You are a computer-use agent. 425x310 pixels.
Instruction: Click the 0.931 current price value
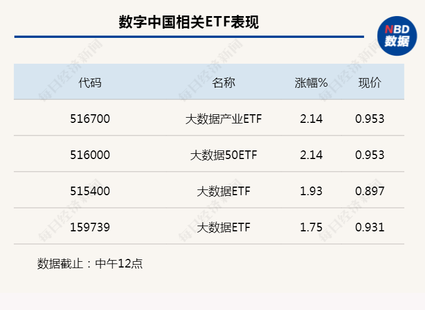pos(370,227)
